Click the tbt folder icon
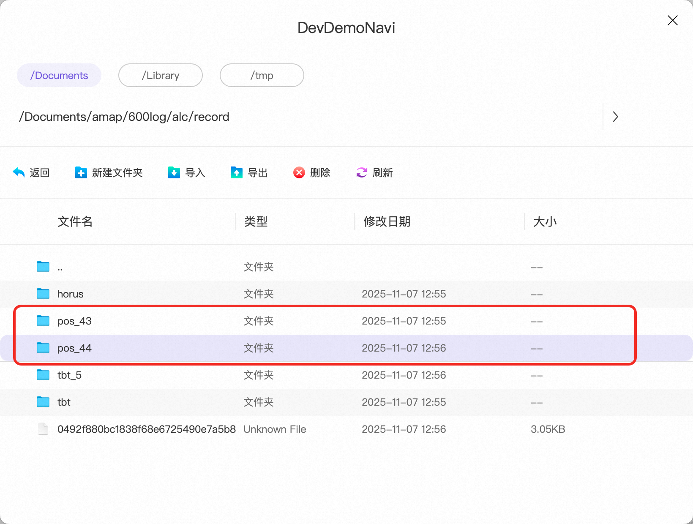 pyautogui.click(x=43, y=402)
